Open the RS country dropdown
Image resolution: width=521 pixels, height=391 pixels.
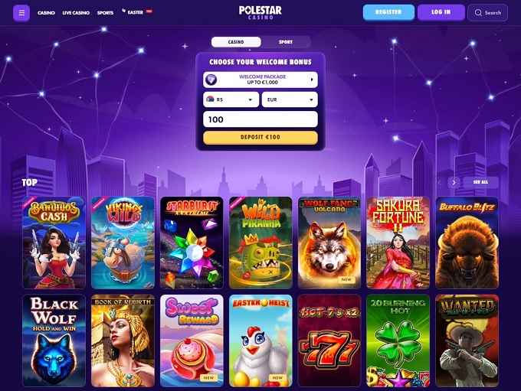tap(231, 99)
